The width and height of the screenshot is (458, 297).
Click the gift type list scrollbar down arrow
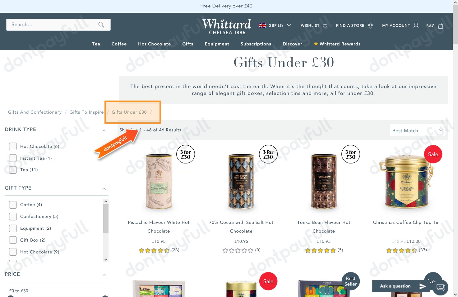point(106,260)
